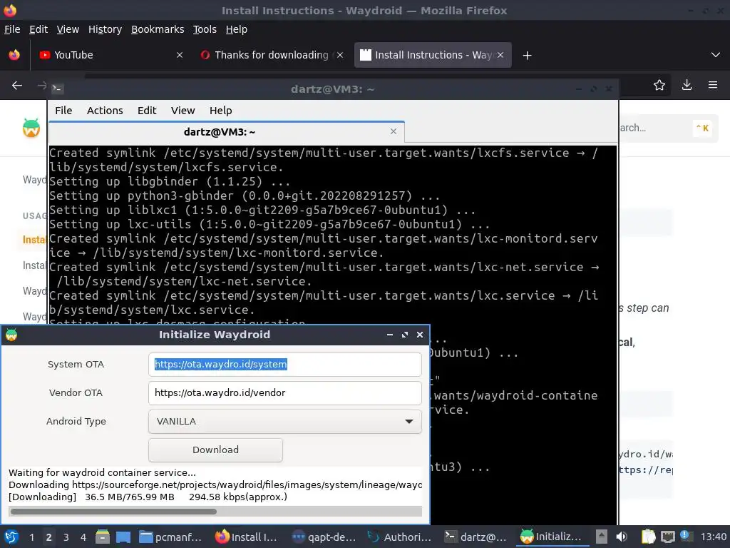Viewport: 730px width, 548px height.
Task: Click the '36.5 MB/765.99 MB' download status text
Action: point(130,497)
